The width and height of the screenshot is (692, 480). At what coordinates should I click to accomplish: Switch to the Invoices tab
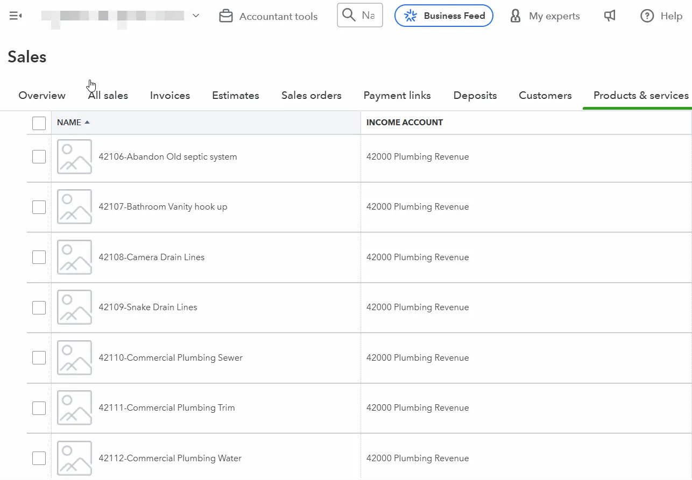tap(170, 96)
